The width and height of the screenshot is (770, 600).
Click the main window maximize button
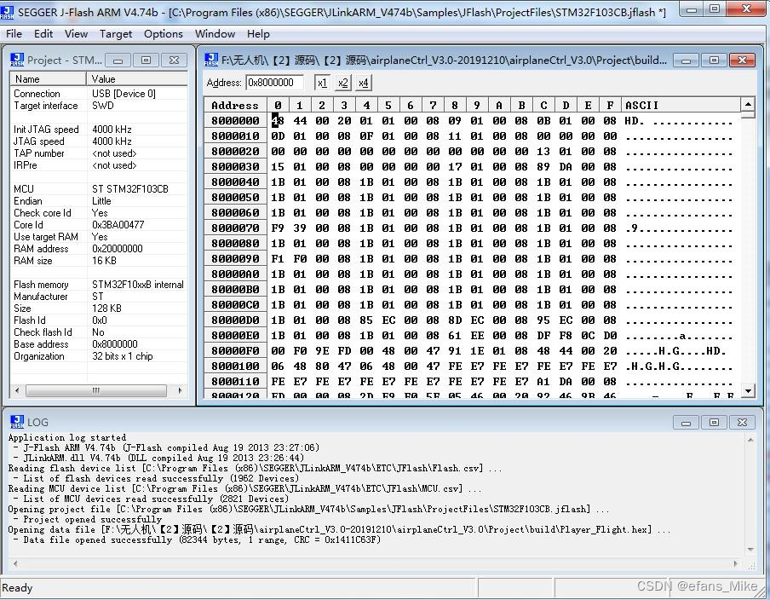click(715, 9)
